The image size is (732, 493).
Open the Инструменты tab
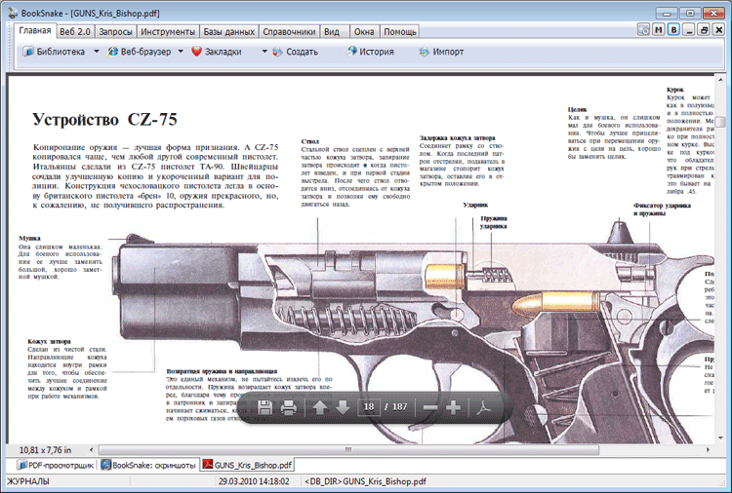tap(168, 32)
